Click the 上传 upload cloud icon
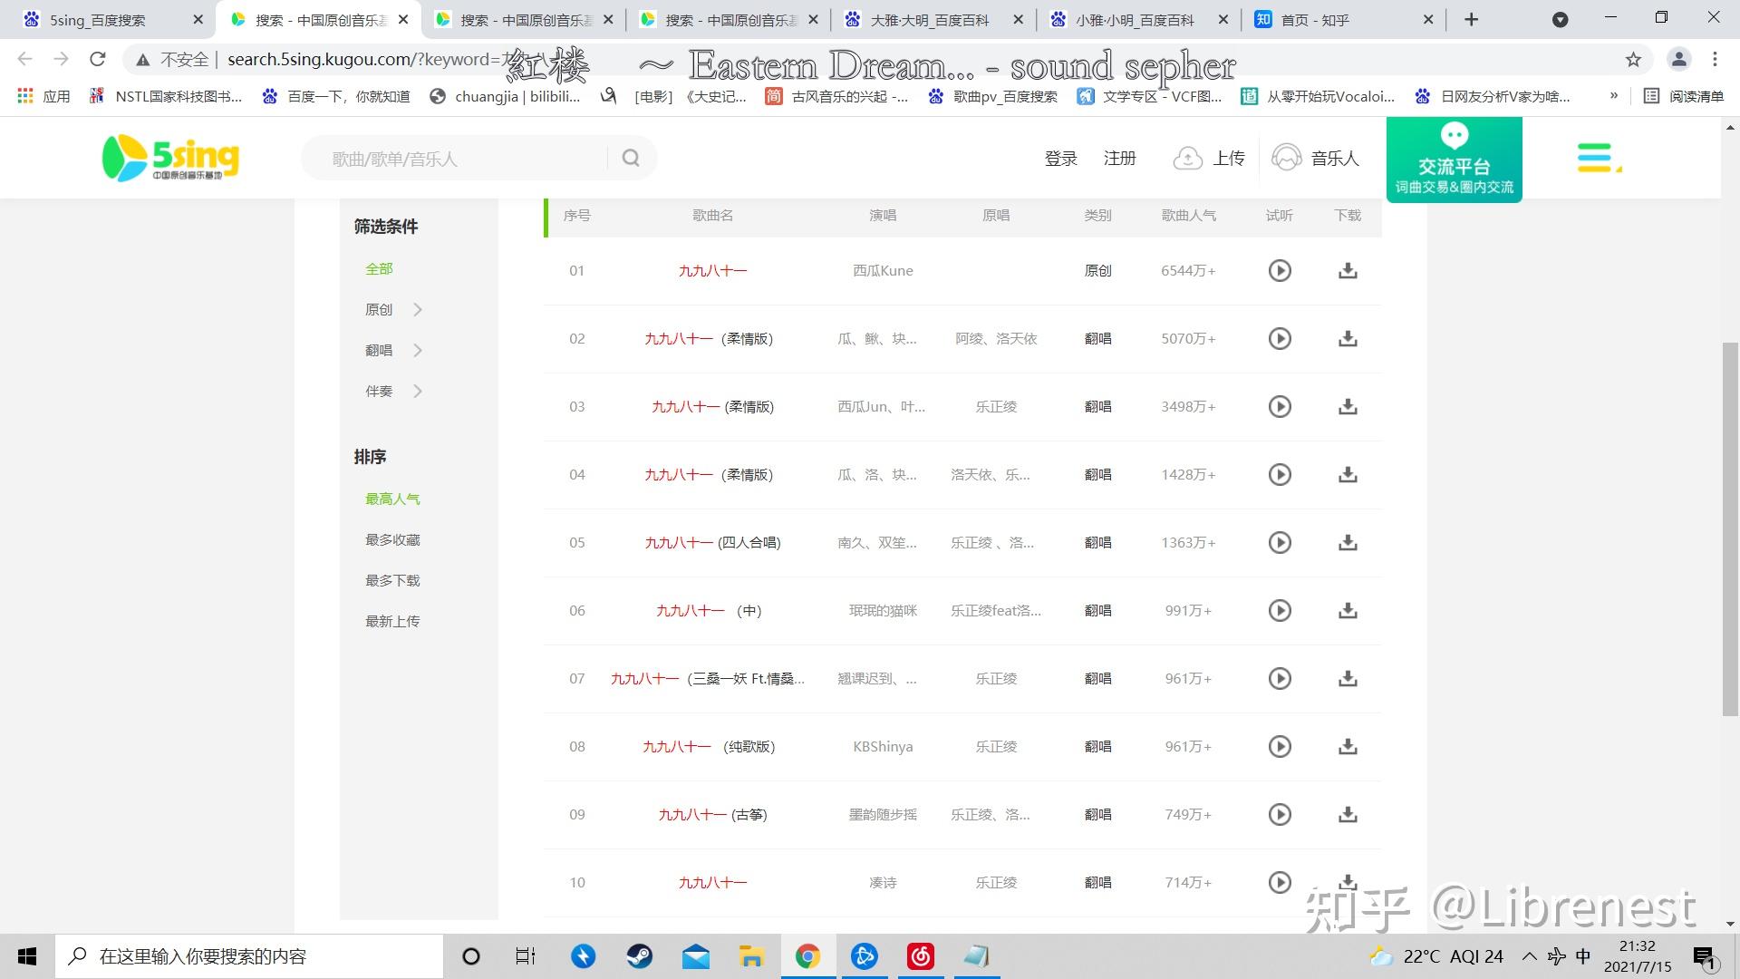 [x=1187, y=159]
